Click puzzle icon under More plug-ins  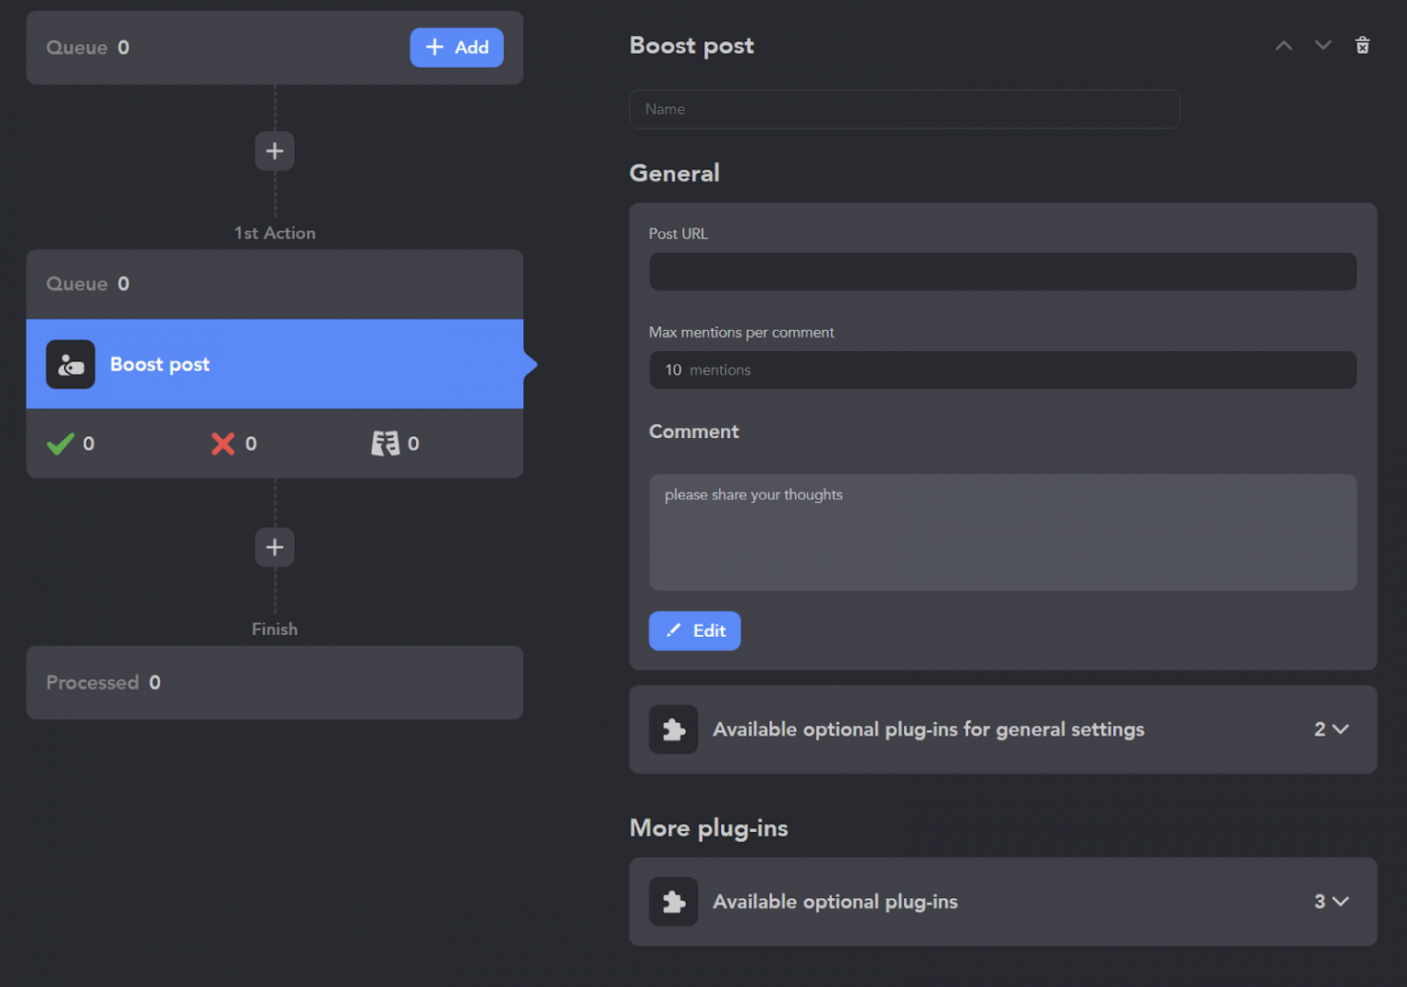coord(673,902)
